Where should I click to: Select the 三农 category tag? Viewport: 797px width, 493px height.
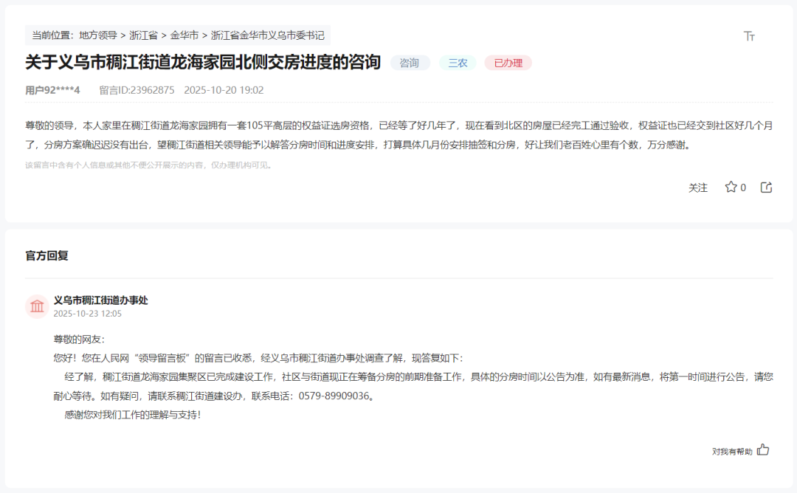[458, 63]
